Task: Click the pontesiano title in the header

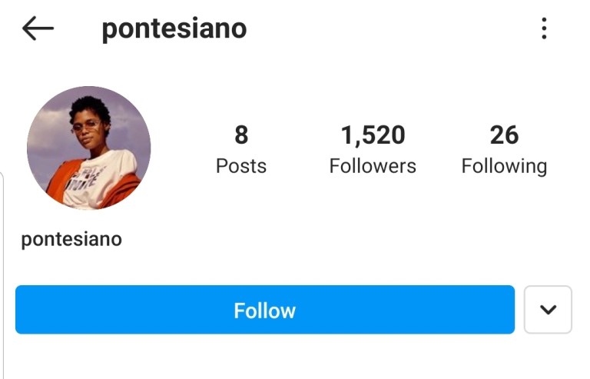Action: (x=174, y=29)
